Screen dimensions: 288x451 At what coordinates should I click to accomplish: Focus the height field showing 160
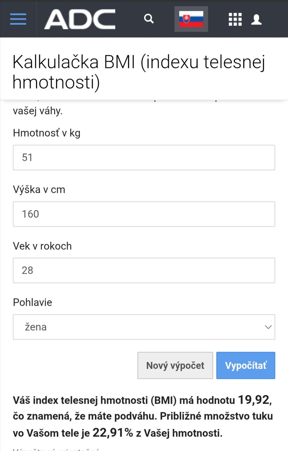pos(144,214)
